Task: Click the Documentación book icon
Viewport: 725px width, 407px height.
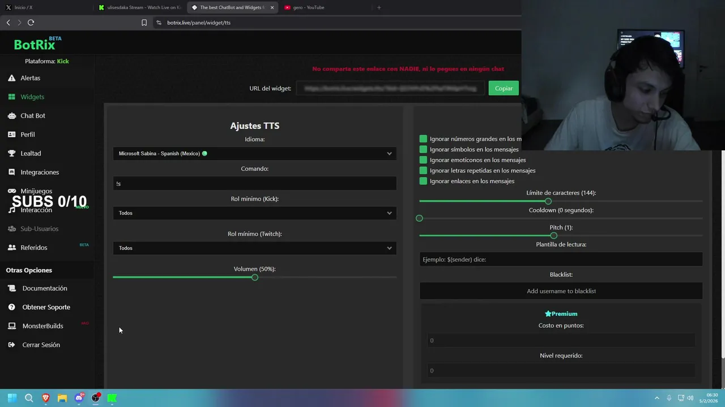Action: tap(11, 288)
